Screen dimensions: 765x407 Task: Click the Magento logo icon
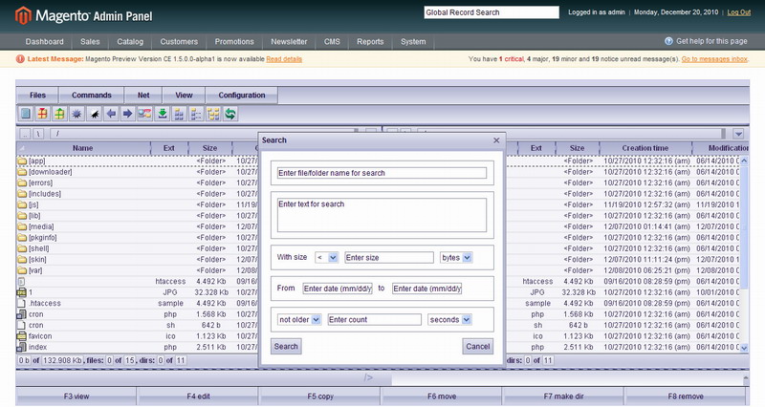tap(23, 15)
